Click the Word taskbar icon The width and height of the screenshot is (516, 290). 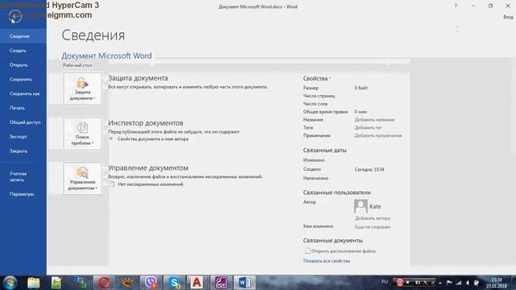click(244, 283)
